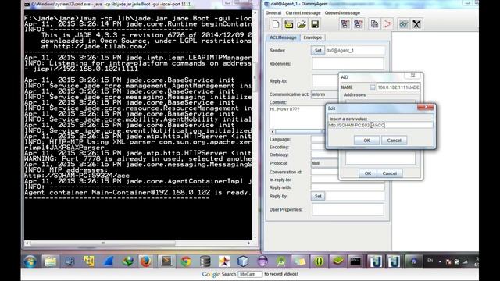Click the black X delete message icon
Image resolution: width=500 pixels, height=281 pixels.
coord(416,24)
